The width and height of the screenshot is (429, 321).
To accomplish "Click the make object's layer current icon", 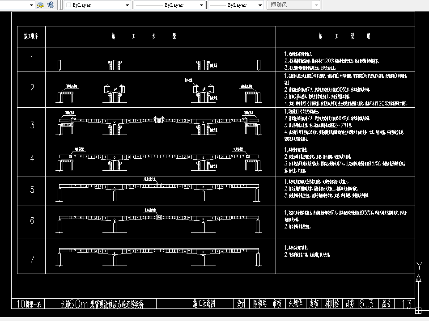I will (40, 5).
